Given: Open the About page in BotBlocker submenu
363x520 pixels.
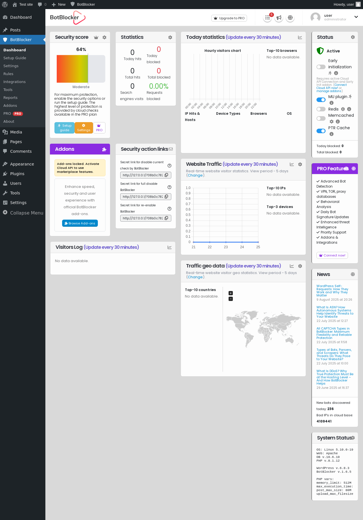Looking at the screenshot, I should point(9,121).
